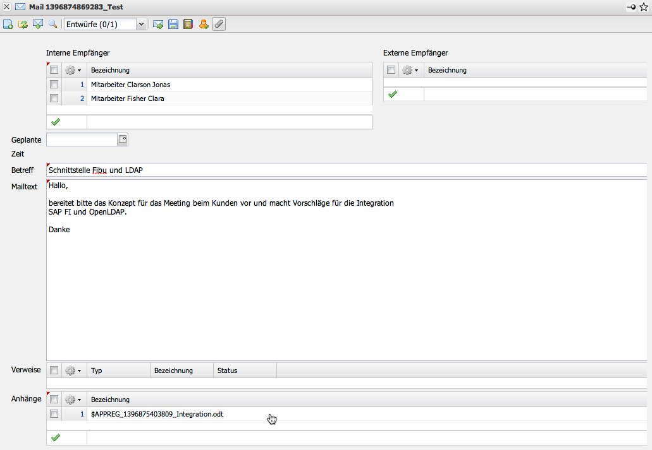Open the Entwürfe folder dropdown
The image size is (652, 450).
pos(141,24)
